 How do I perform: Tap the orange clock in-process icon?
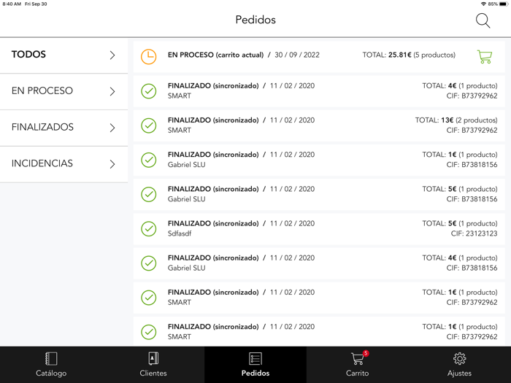coord(148,56)
